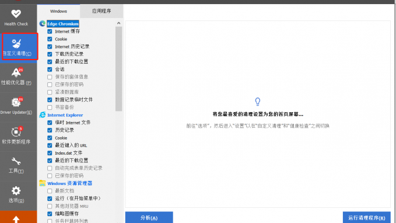Open Driver Updater gear icon
The image size is (396, 223).
click(16, 102)
